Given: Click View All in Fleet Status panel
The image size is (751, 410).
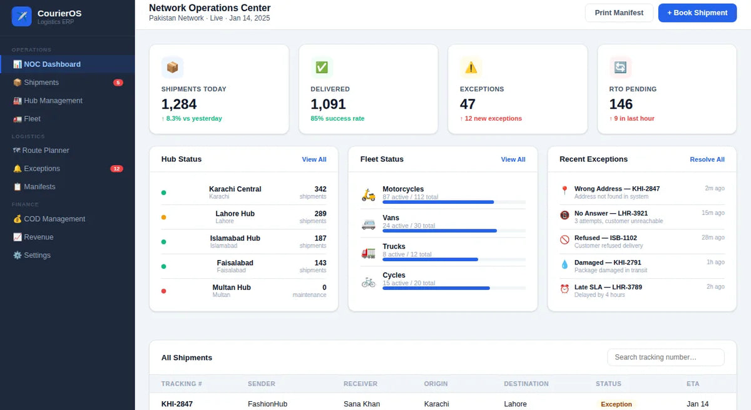Looking at the screenshot, I should pos(513,159).
